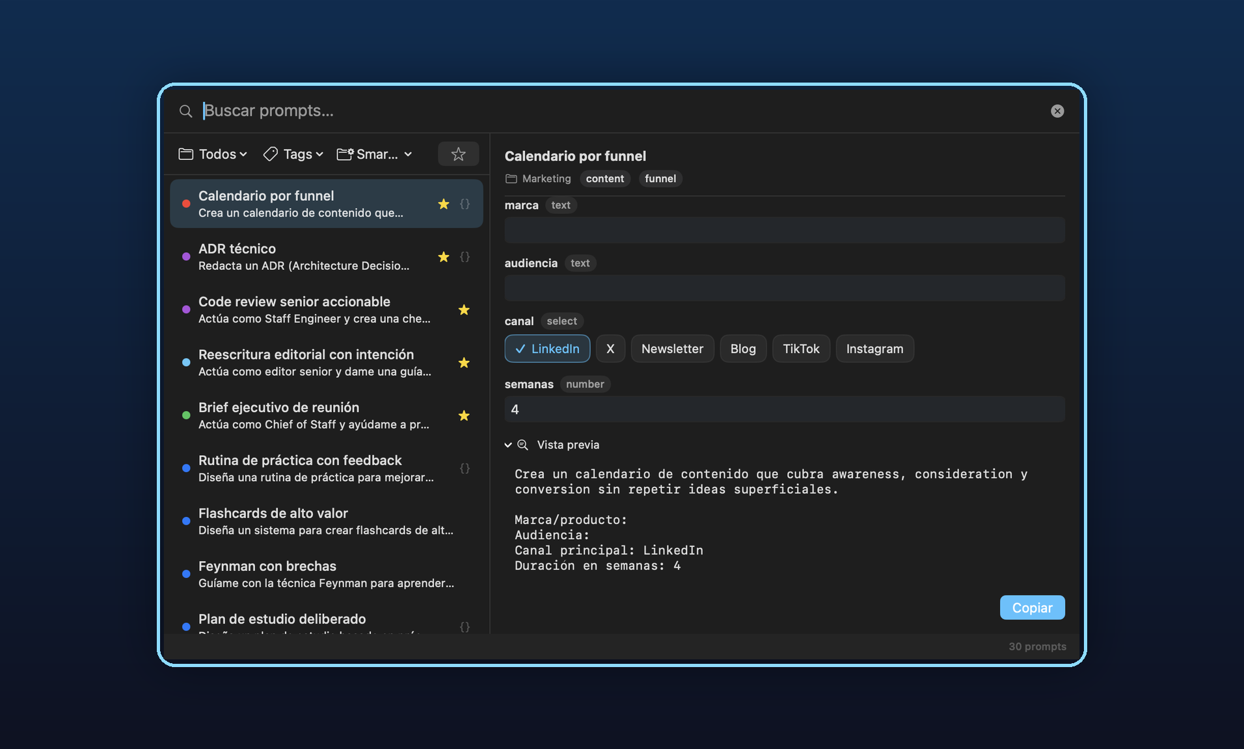Click green color dot of Brief ejecutivo

[x=186, y=415]
